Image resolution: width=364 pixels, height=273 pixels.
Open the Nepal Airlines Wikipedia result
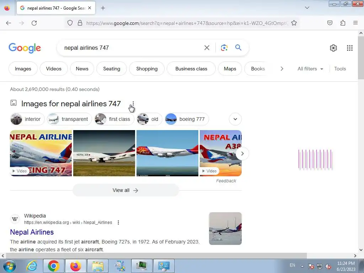32,232
